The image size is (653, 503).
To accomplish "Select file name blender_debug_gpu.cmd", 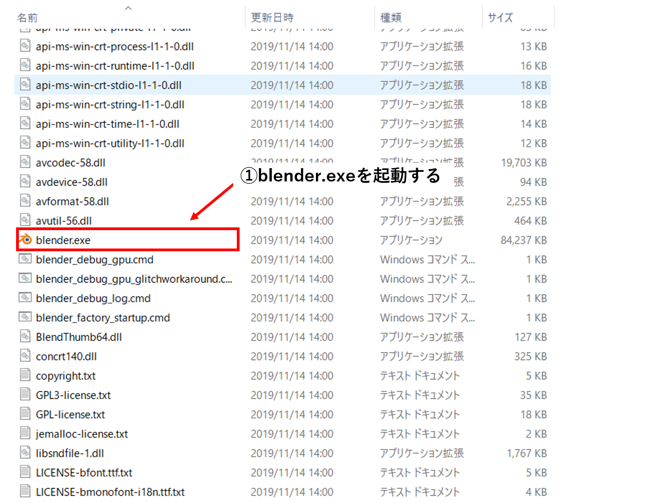I will coord(95,260).
